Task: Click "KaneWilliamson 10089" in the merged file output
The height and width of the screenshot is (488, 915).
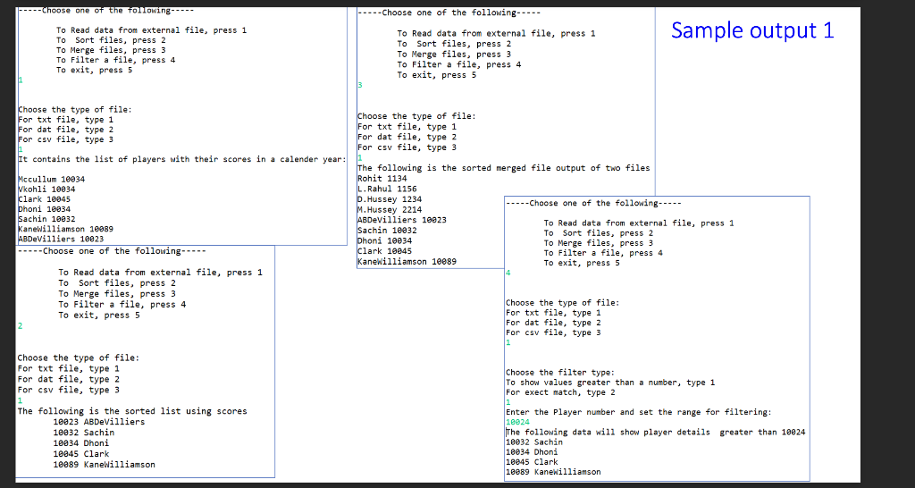Action: tap(407, 262)
